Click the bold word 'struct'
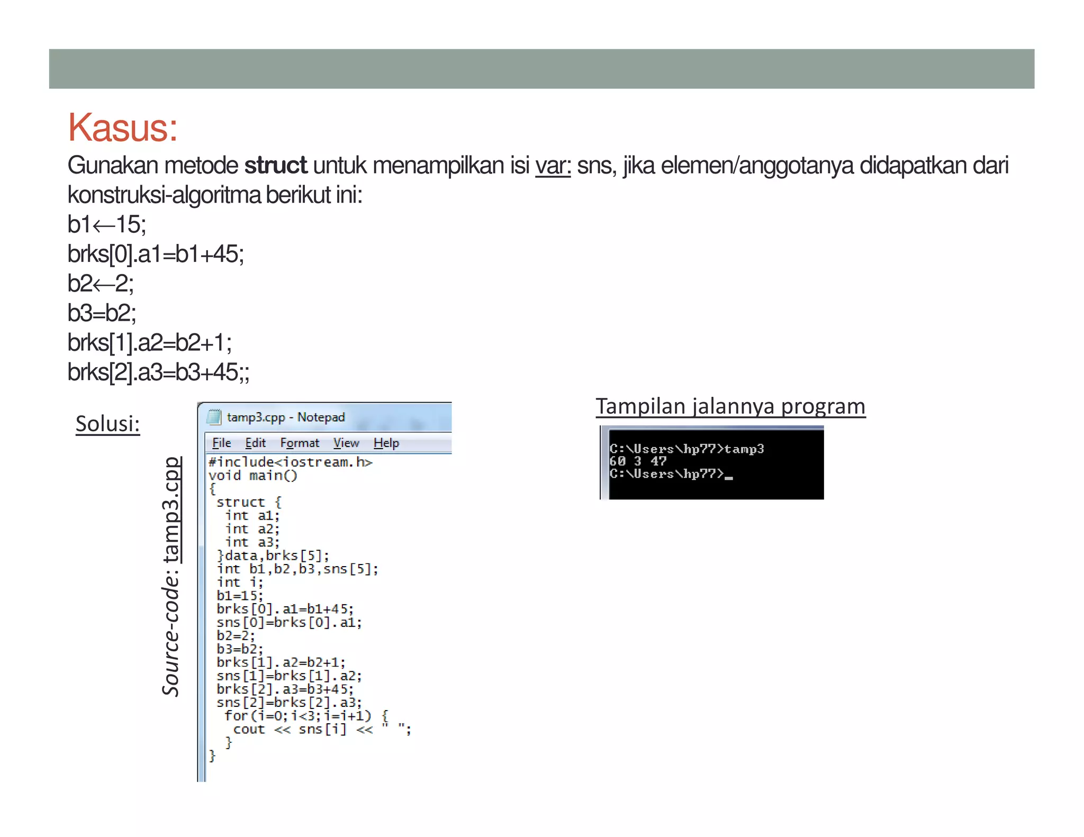Viewport: 1084px width, 837px height. 275,166
